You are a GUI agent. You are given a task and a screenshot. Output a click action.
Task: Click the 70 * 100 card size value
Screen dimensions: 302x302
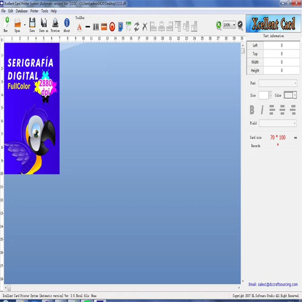coord(278,137)
